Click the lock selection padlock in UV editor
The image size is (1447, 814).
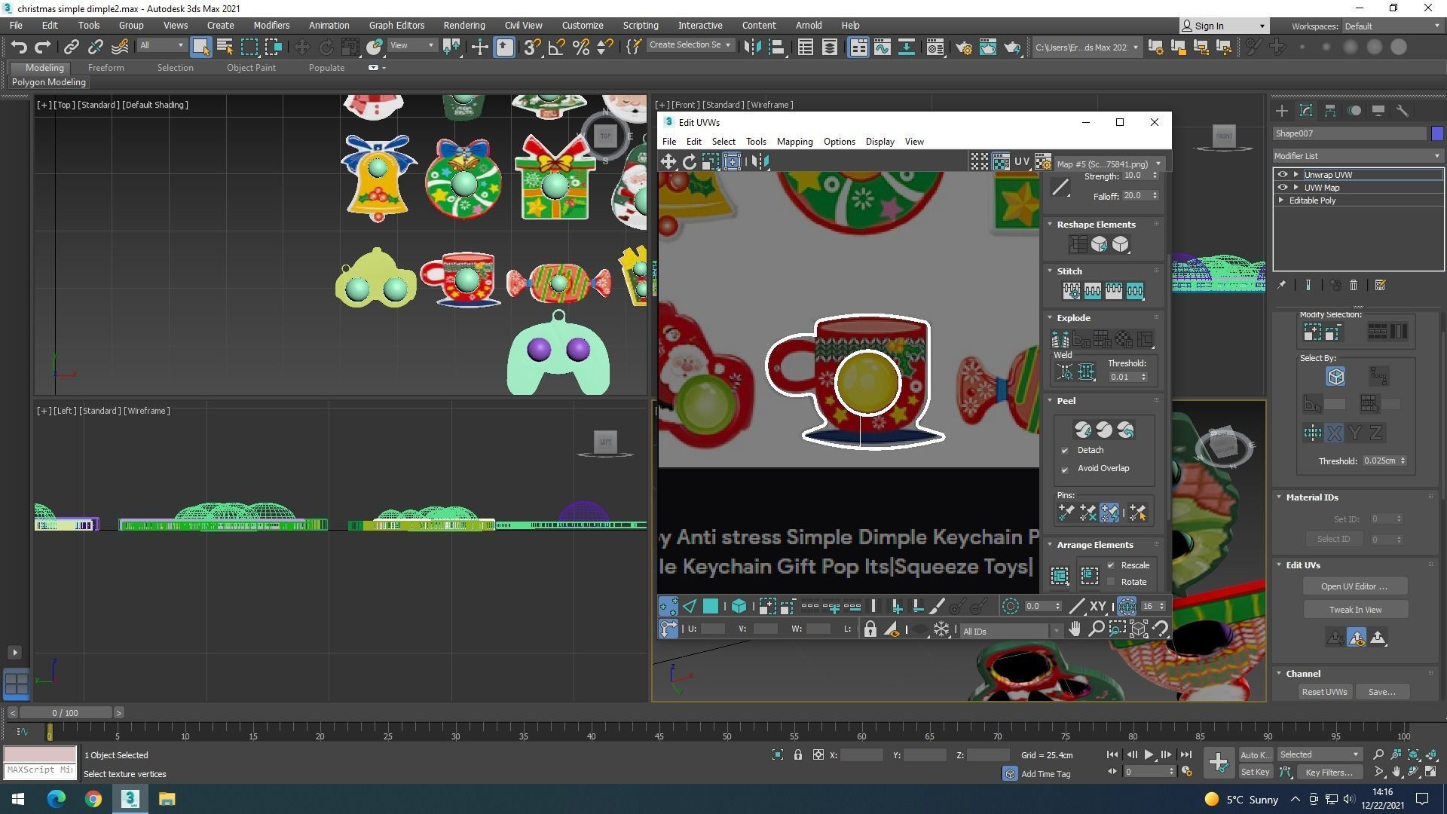pyautogui.click(x=870, y=629)
